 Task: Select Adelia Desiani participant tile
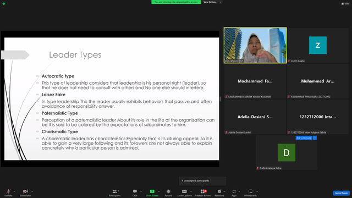tap(255, 117)
